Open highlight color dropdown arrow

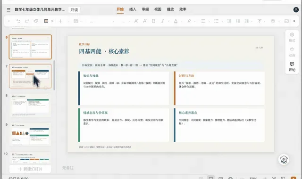coord(195,21)
